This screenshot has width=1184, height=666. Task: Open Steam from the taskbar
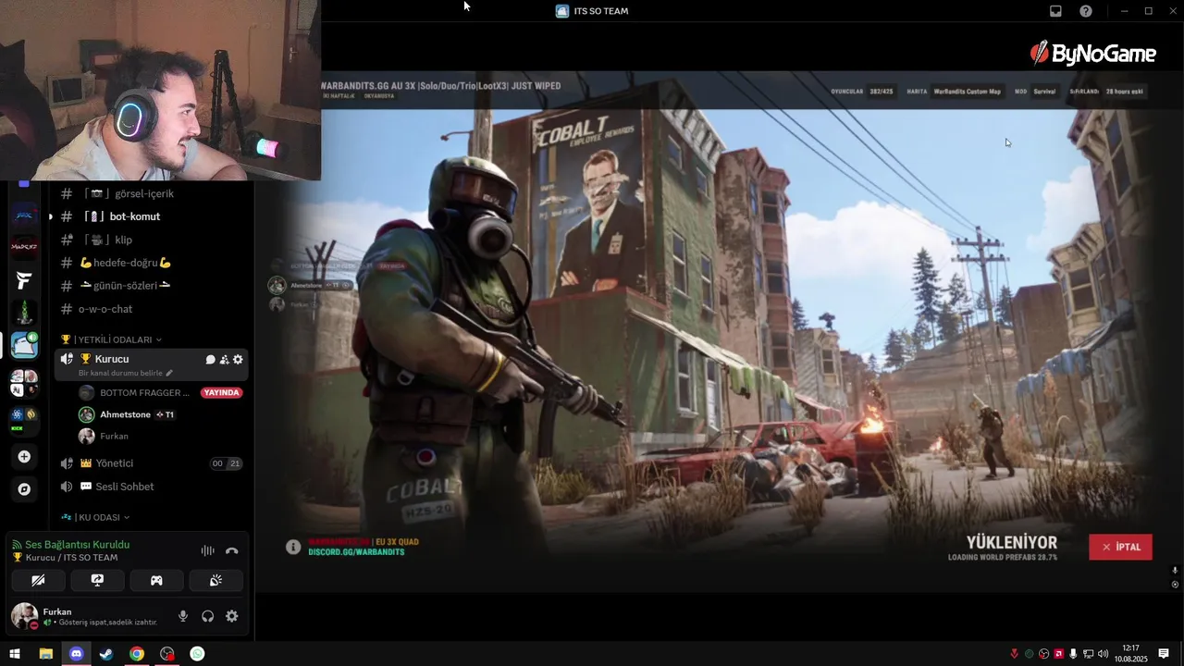tap(106, 654)
